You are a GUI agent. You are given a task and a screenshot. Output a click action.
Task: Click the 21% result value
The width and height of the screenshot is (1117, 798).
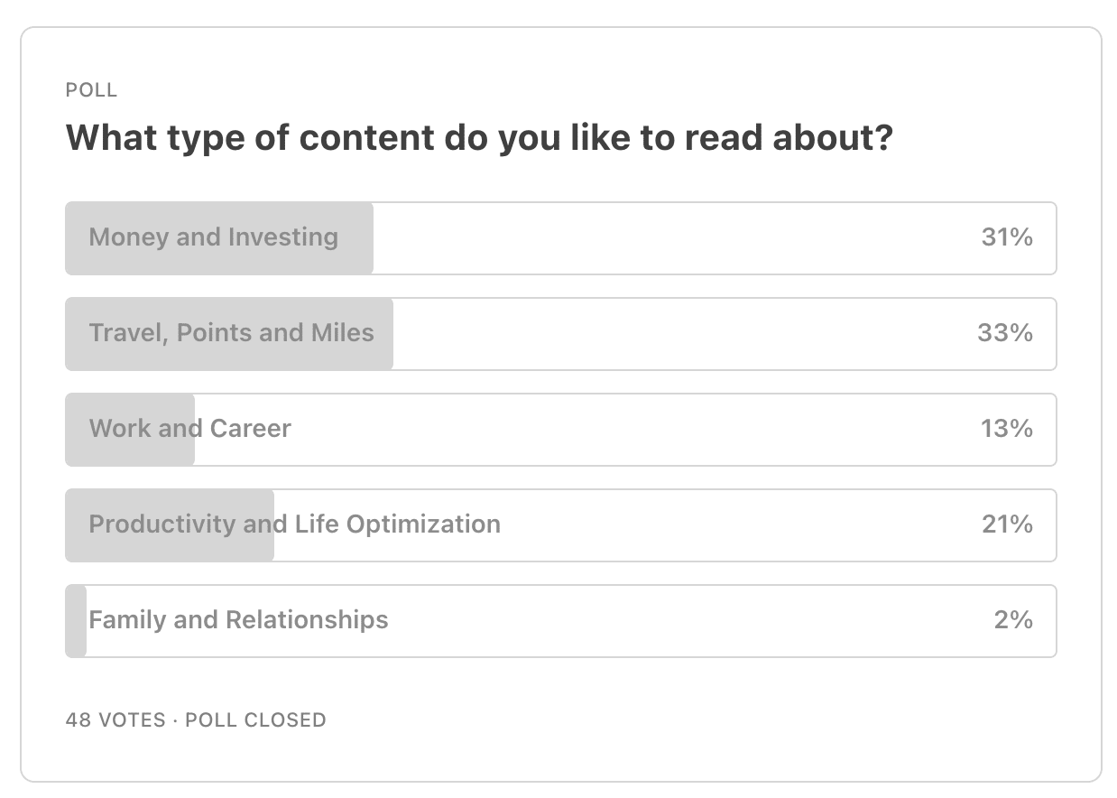1007,524
